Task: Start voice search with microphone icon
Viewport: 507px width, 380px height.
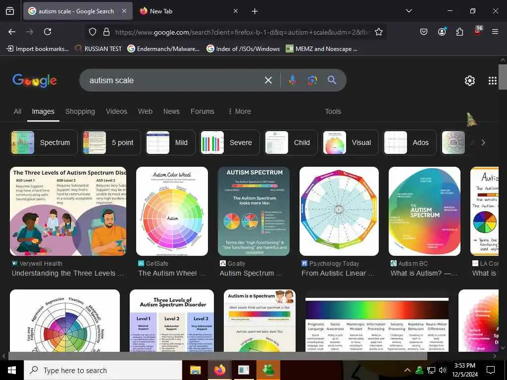Action: [x=292, y=80]
